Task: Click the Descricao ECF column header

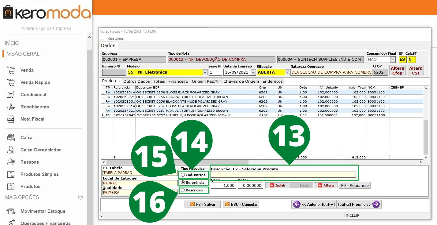Action: point(196,88)
